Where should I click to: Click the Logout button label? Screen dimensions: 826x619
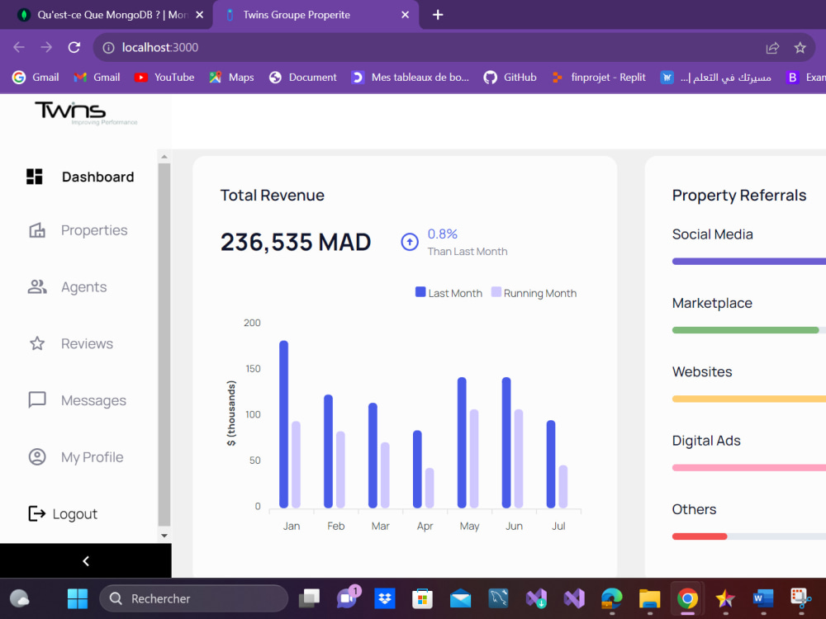click(x=75, y=513)
